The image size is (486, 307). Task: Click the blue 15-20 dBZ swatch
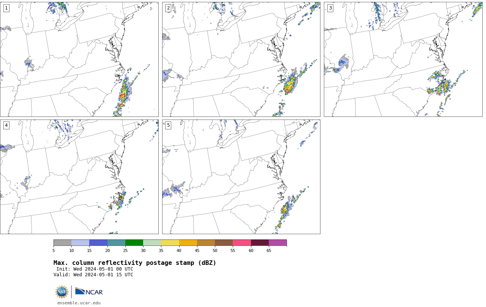point(98,243)
